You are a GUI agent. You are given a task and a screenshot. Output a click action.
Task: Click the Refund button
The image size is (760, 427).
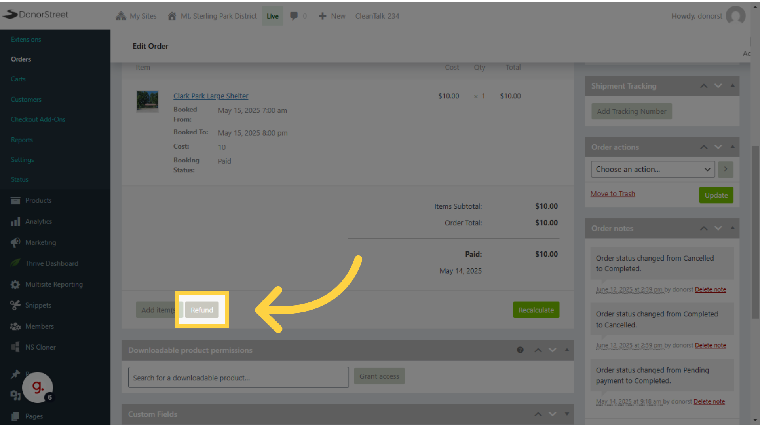click(202, 310)
